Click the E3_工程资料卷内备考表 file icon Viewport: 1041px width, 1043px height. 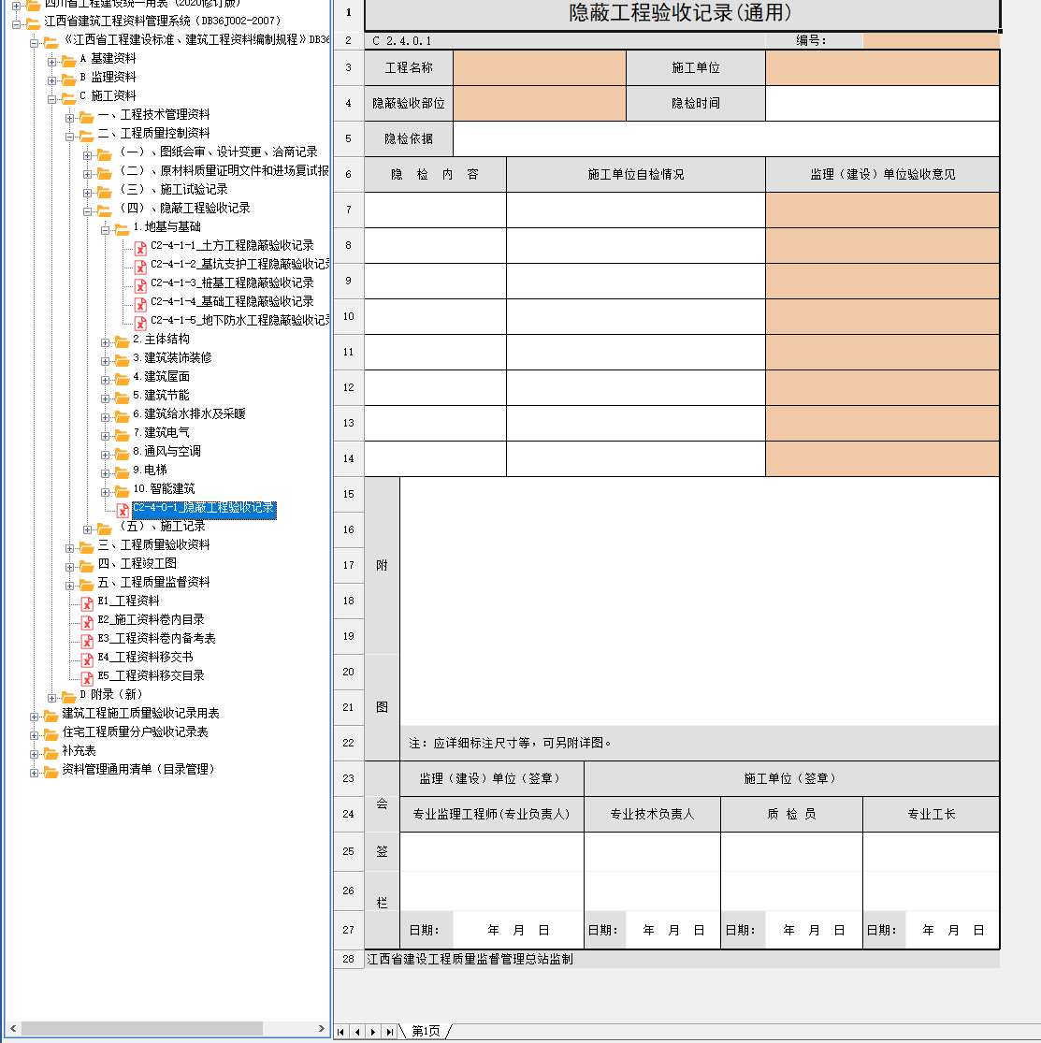click(87, 641)
